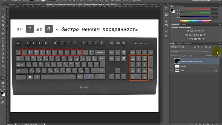Select the Lasso tool

pyautogui.click(x=3, y=17)
